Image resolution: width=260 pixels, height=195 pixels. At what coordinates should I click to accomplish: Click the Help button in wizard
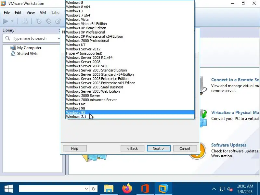[x=75, y=149]
